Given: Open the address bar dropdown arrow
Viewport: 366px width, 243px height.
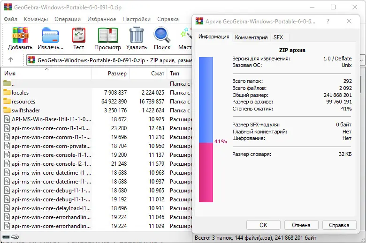Looking at the screenshot, I should coord(361,60).
